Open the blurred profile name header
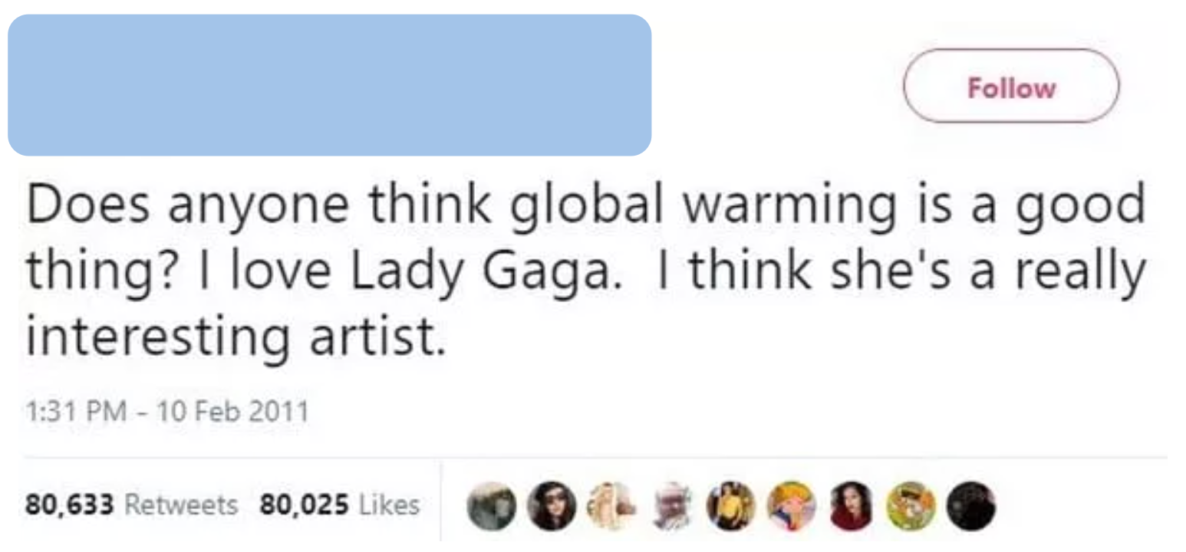 329,85
